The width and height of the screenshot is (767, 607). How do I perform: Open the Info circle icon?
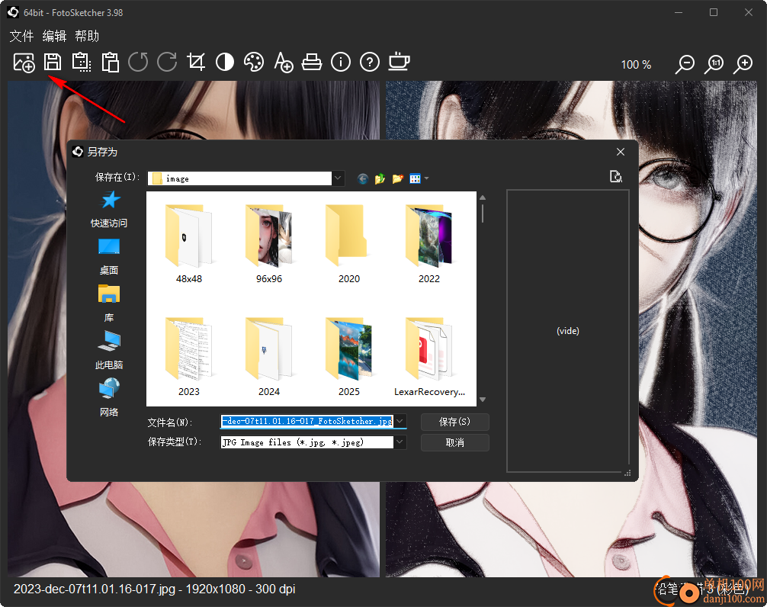coord(341,62)
